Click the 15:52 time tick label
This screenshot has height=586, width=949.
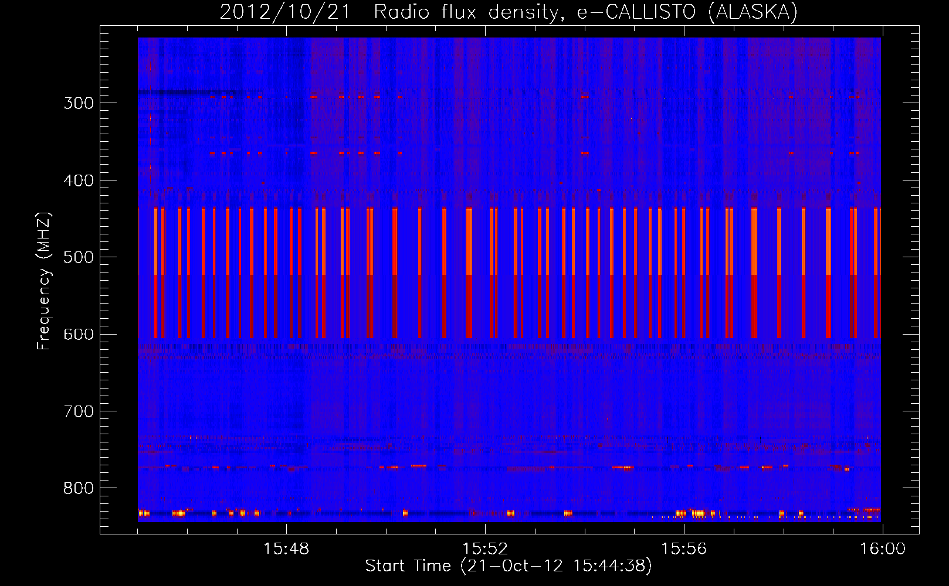click(485, 549)
